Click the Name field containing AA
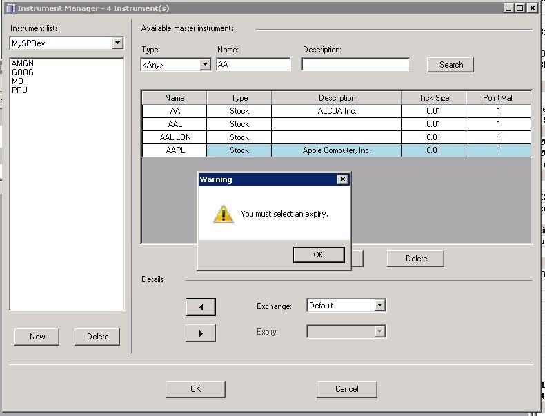Screen dimensions: 545x416 (x=253, y=64)
